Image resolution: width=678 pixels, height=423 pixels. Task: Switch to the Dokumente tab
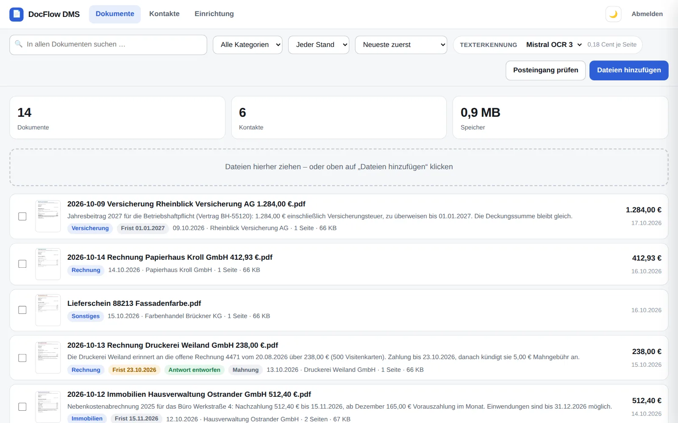tap(115, 14)
